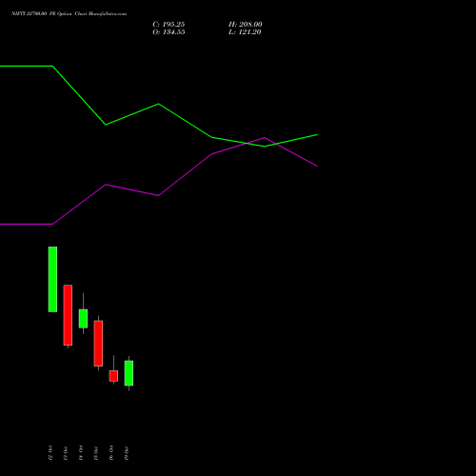Image resolution: width=476 pixels, height=476 pixels.
Task: Click the last green candle for 19 Oct
Action: pyautogui.click(x=129, y=373)
